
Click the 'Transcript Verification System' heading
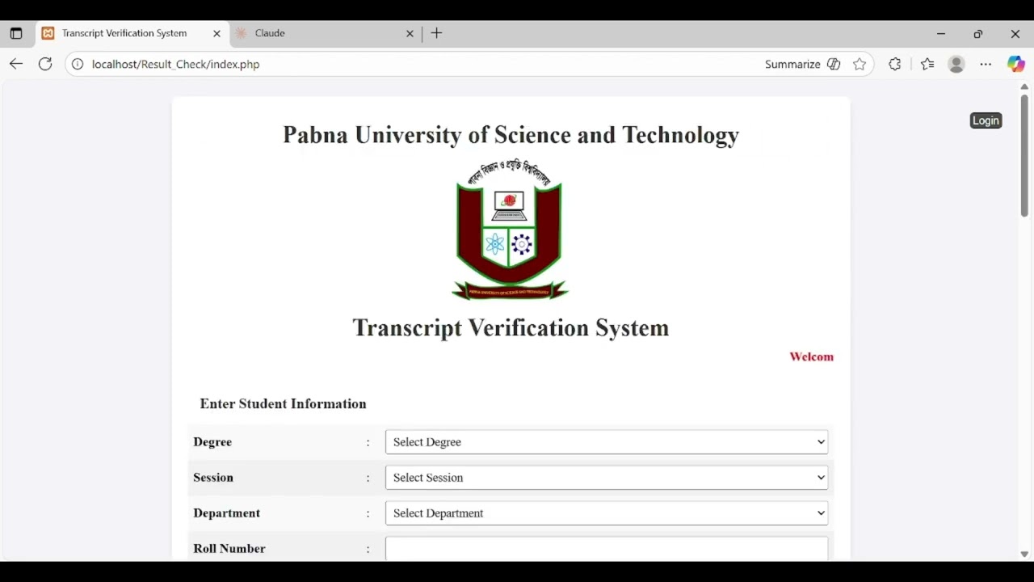[x=511, y=328]
